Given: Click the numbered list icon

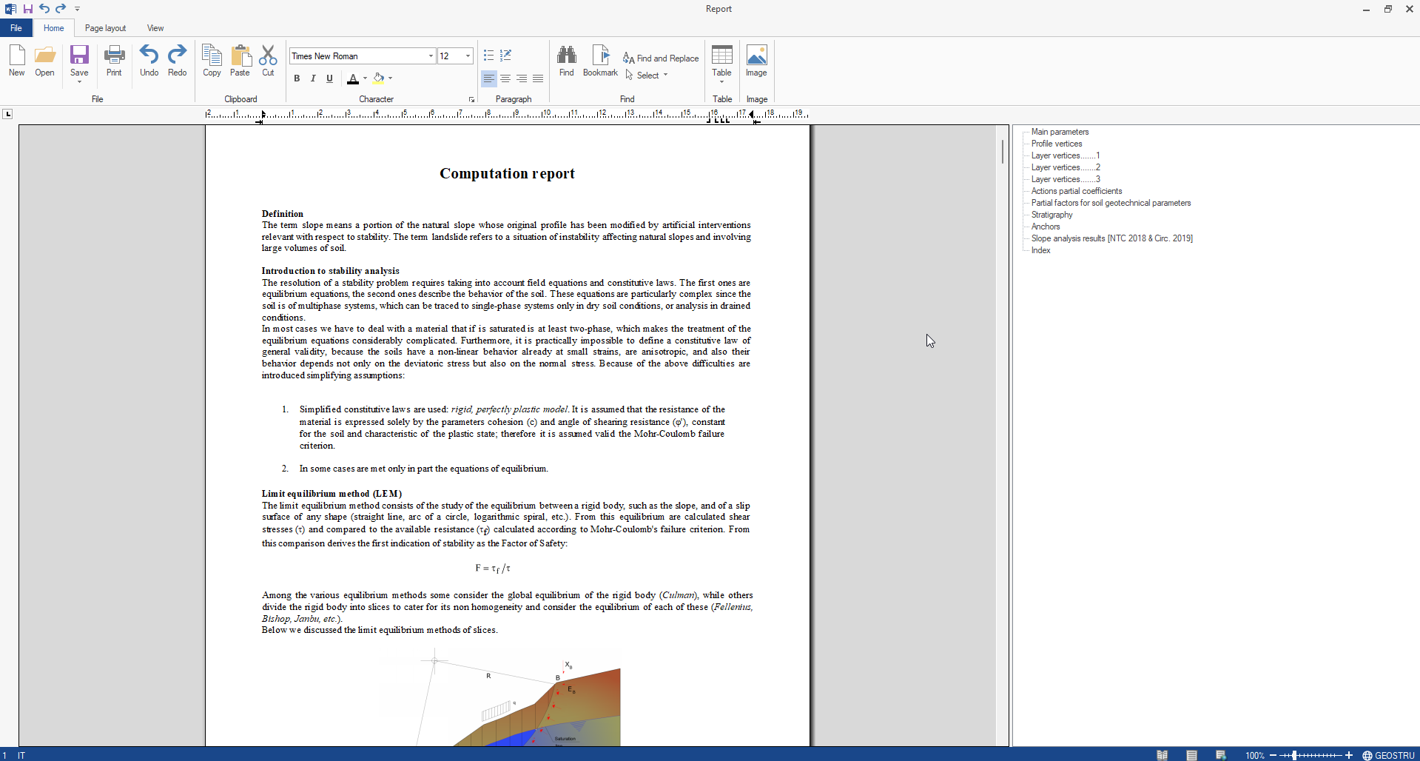Looking at the screenshot, I should click(505, 56).
